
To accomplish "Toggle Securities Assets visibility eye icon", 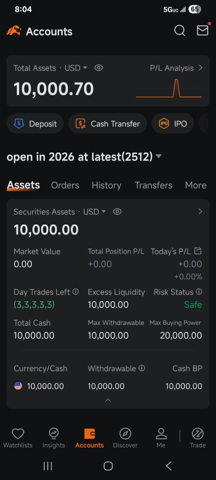I will point(117,211).
